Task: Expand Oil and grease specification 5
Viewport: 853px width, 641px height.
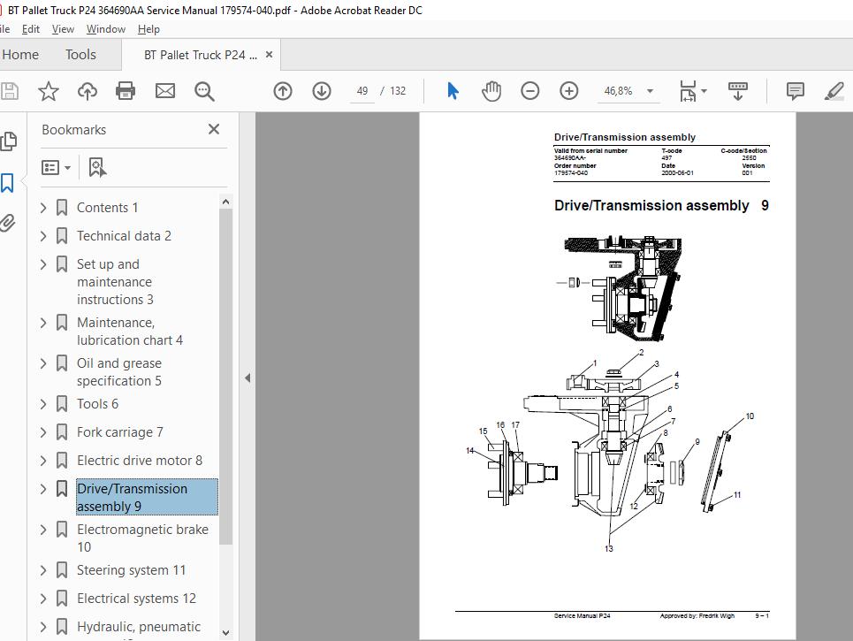Action: 43,363
